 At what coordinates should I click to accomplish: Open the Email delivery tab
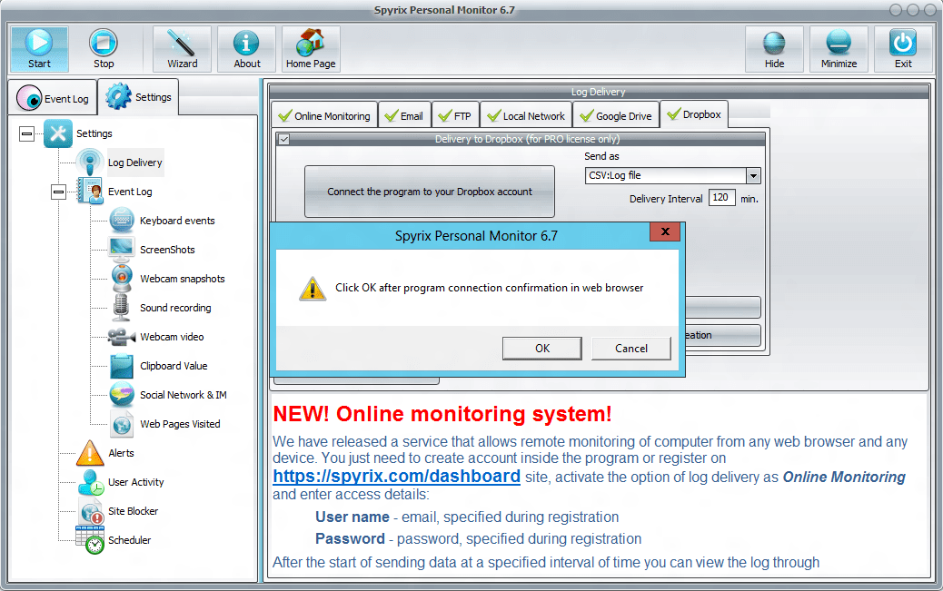point(404,115)
